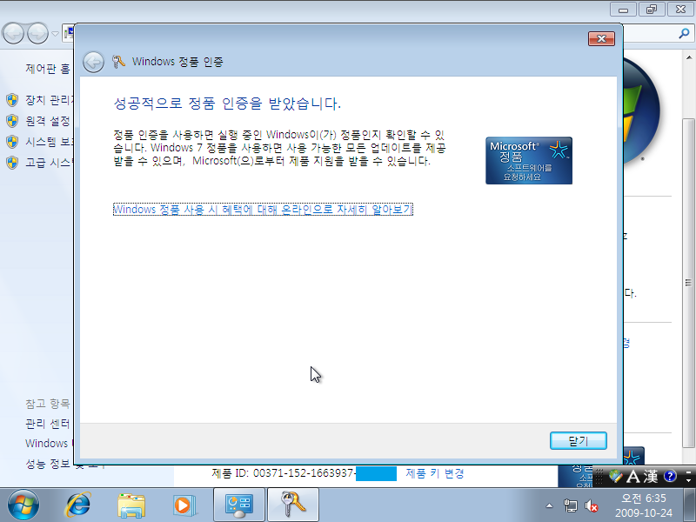Open Windows Explorer folder on taskbar
Screen dimensions: 696x522
tap(131, 504)
